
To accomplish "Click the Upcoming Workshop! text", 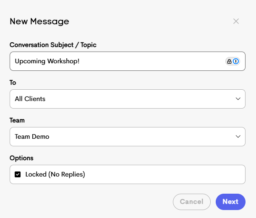I will click(x=47, y=61).
